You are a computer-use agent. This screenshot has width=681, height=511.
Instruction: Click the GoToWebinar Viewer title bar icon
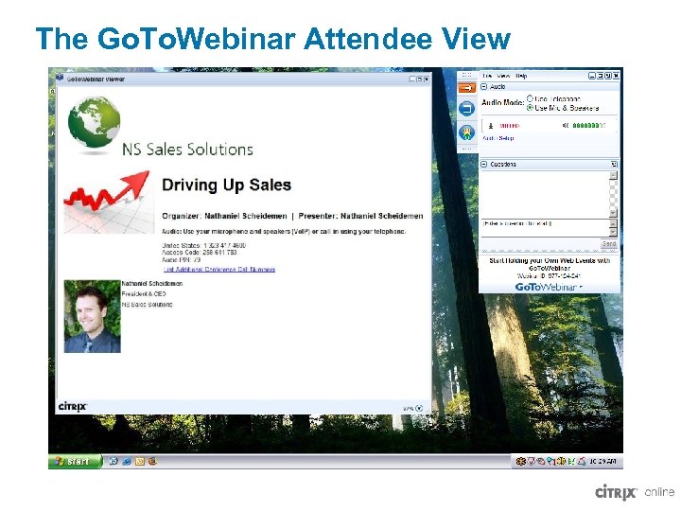click(60, 79)
